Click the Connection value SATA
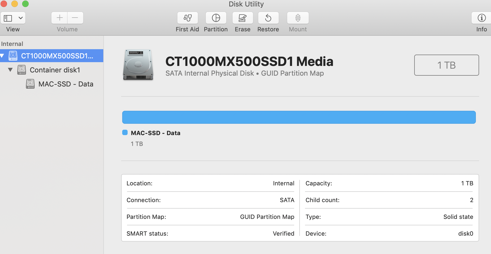The image size is (491, 254). pyautogui.click(x=287, y=200)
